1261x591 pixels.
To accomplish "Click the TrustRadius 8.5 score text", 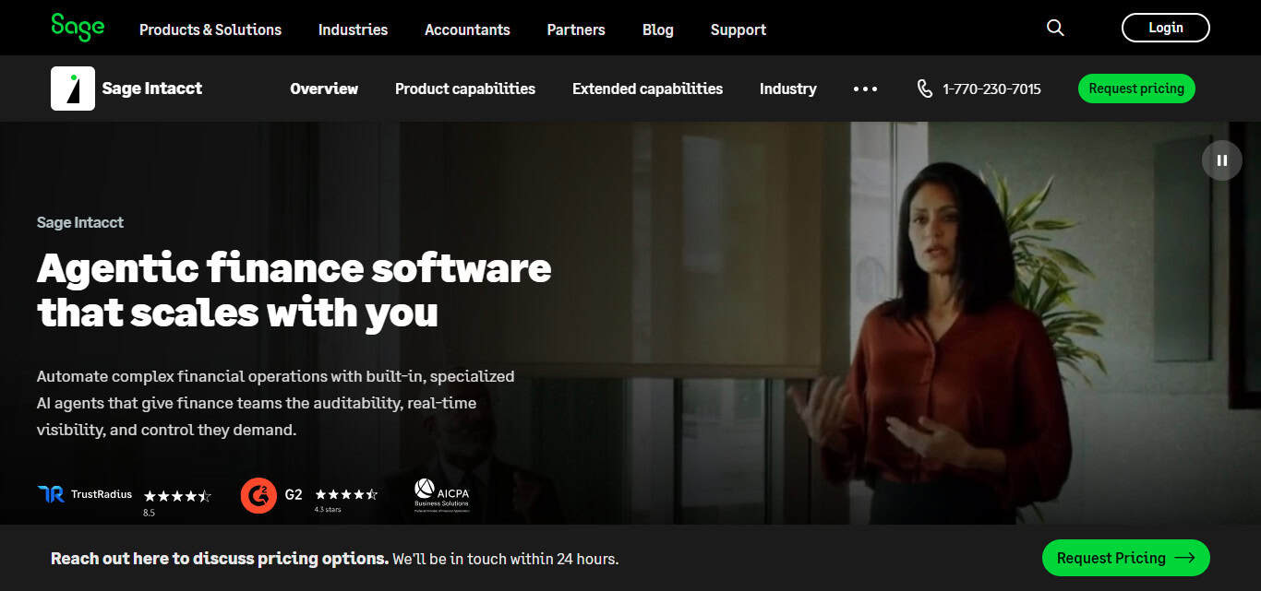I will point(149,512).
